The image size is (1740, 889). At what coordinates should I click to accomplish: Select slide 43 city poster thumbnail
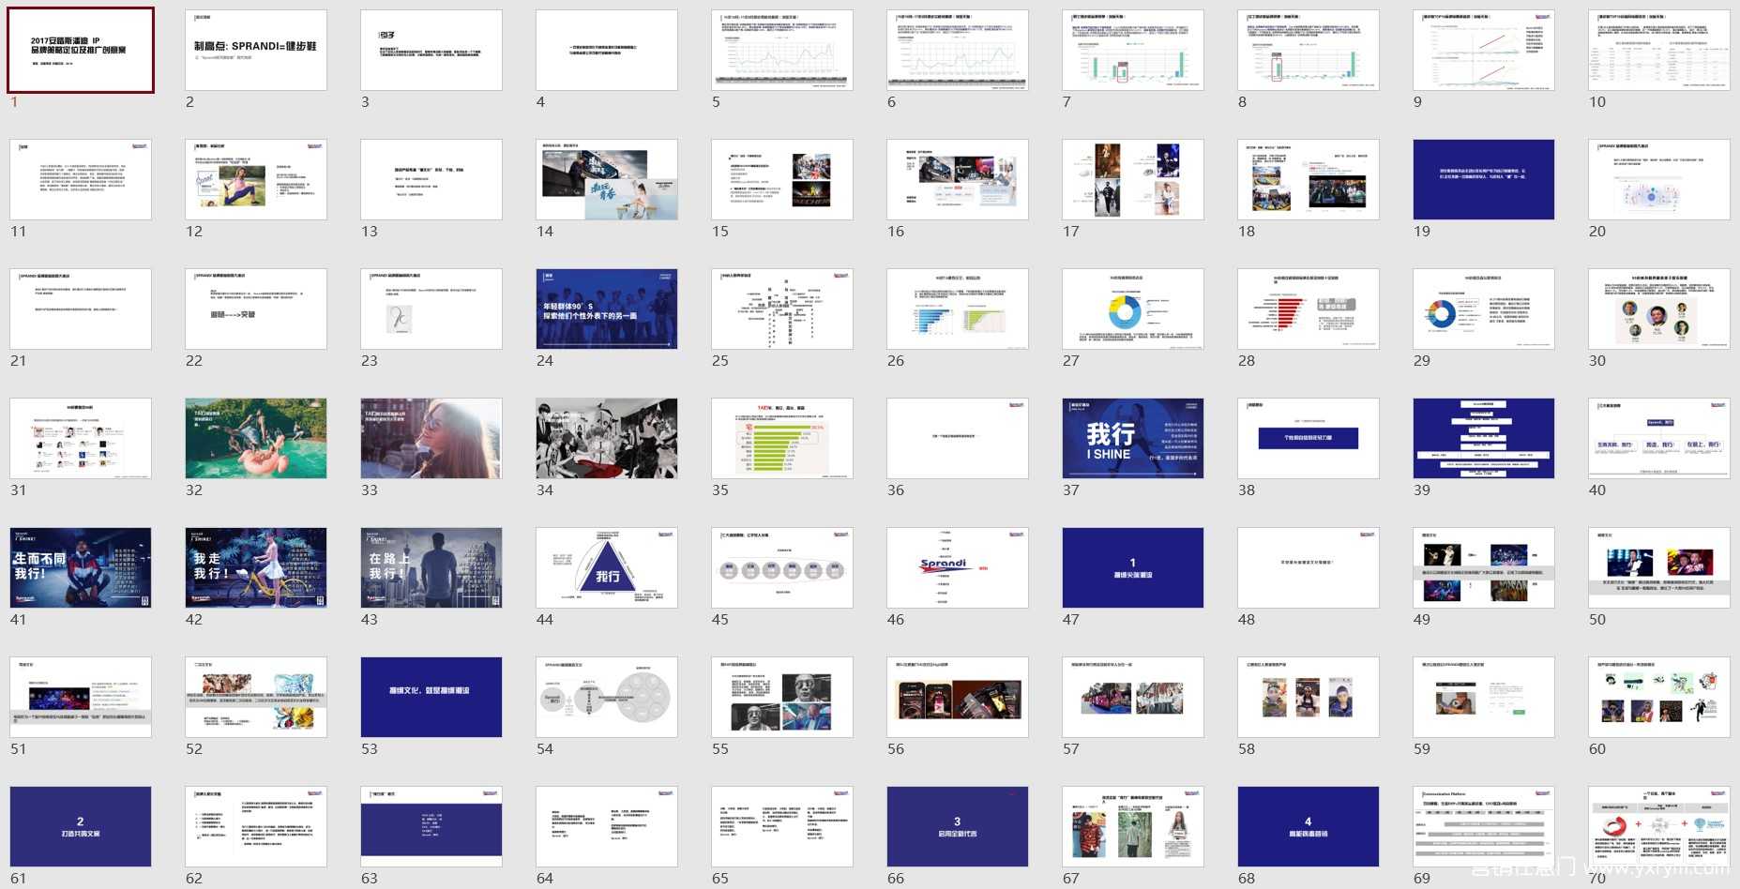click(x=431, y=567)
